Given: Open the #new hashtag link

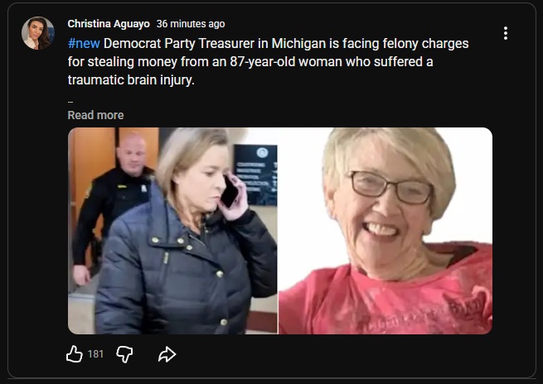Looking at the screenshot, I should [x=84, y=44].
